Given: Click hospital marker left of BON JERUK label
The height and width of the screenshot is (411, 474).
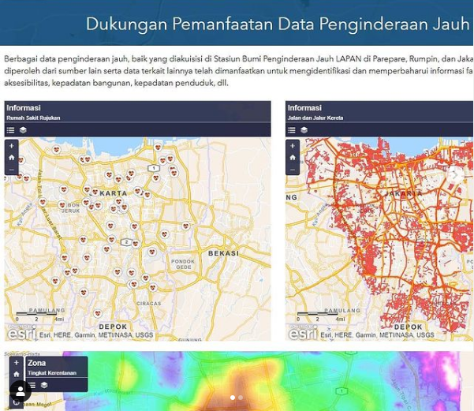Looking at the screenshot, I should [x=62, y=205].
